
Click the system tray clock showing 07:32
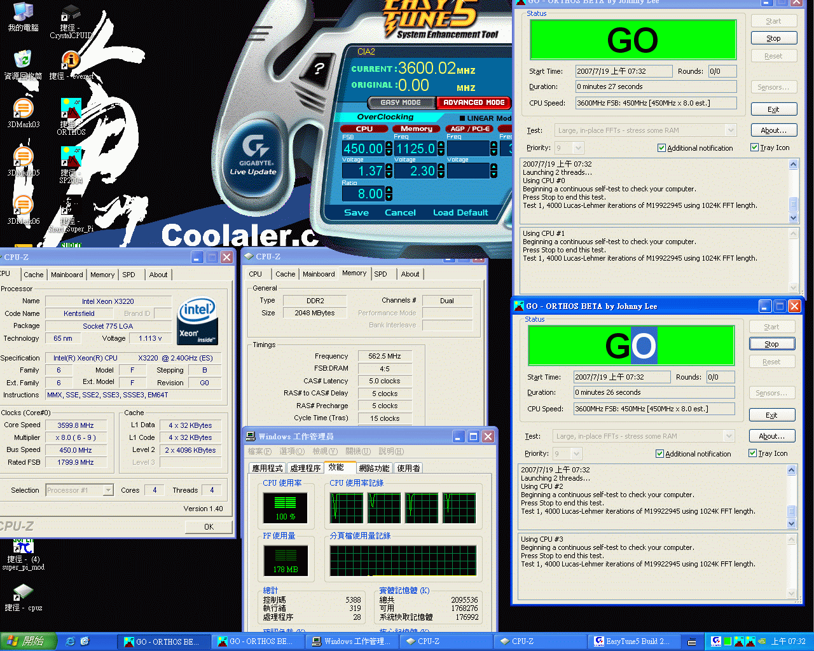click(x=789, y=641)
